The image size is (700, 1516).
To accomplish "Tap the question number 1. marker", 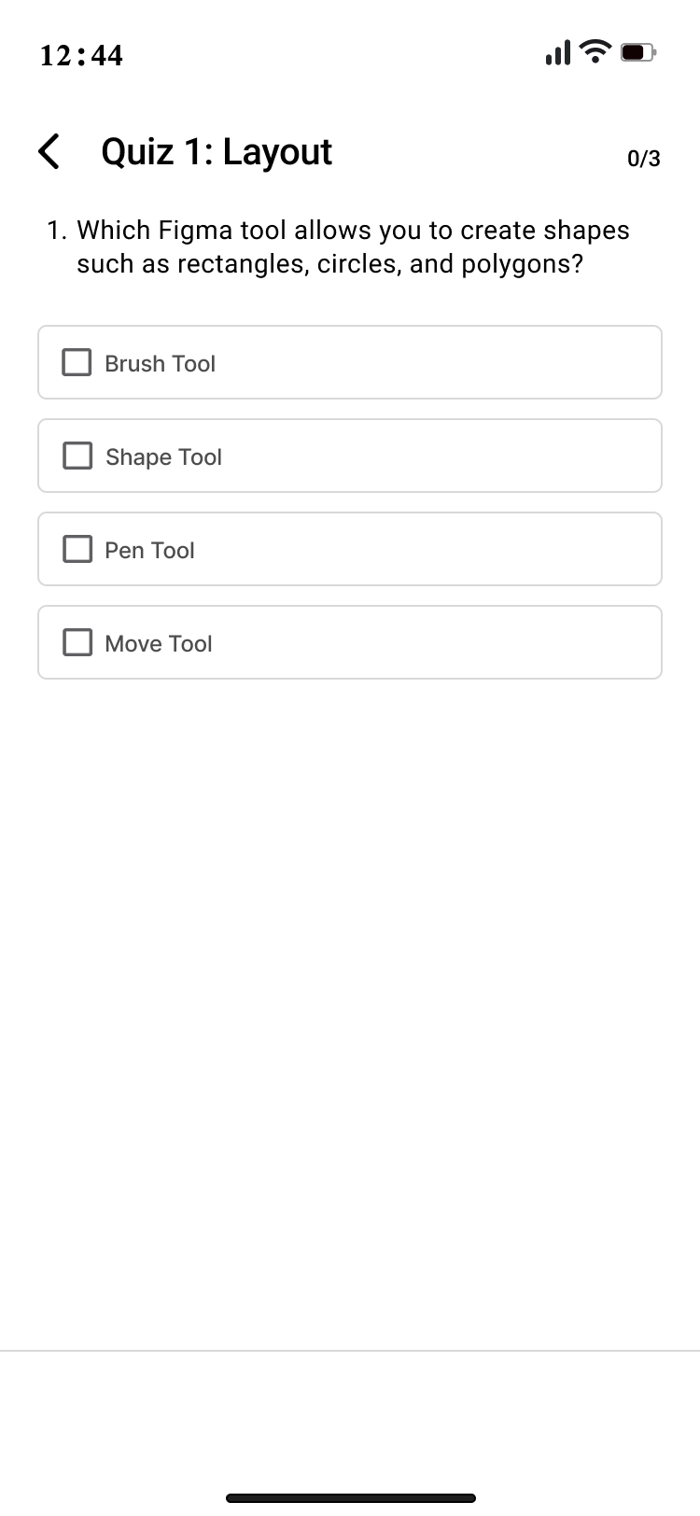I will coord(57,230).
